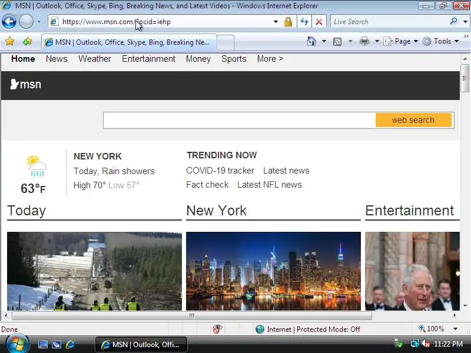Viewport: 471px width, 353px height.
Task: Expand the address bar history dropdown
Action: click(x=276, y=22)
